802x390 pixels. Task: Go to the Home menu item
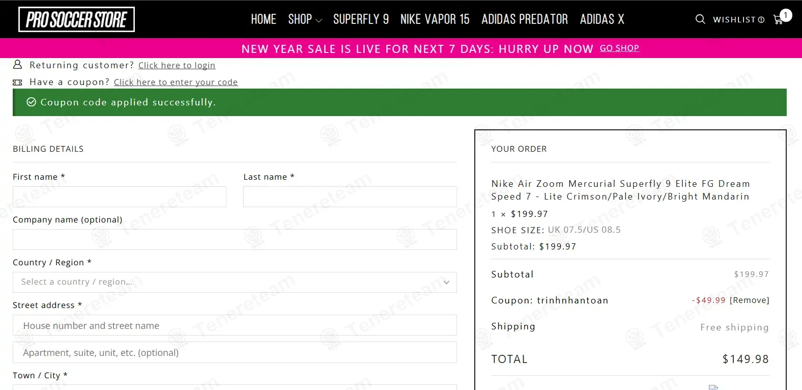(263, 19)
